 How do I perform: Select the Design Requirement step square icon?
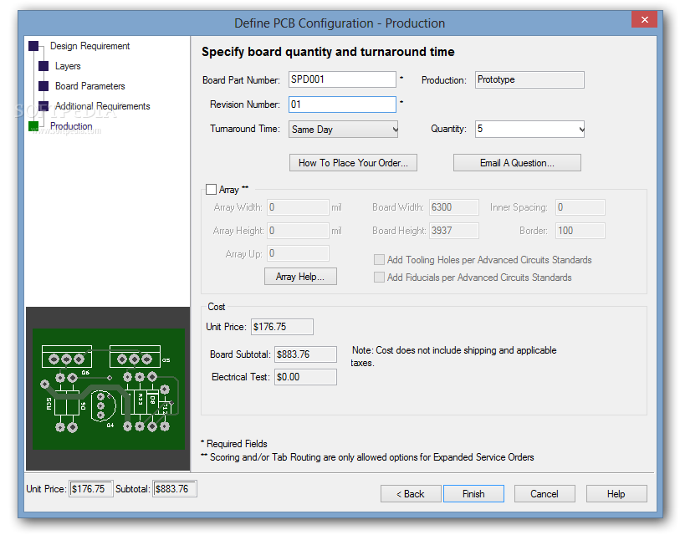pos(33,46)
